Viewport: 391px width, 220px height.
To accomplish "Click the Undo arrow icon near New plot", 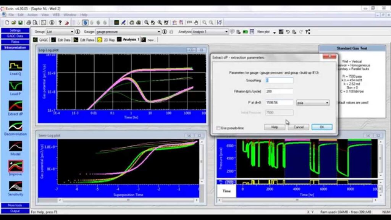I will pos(288,32).
